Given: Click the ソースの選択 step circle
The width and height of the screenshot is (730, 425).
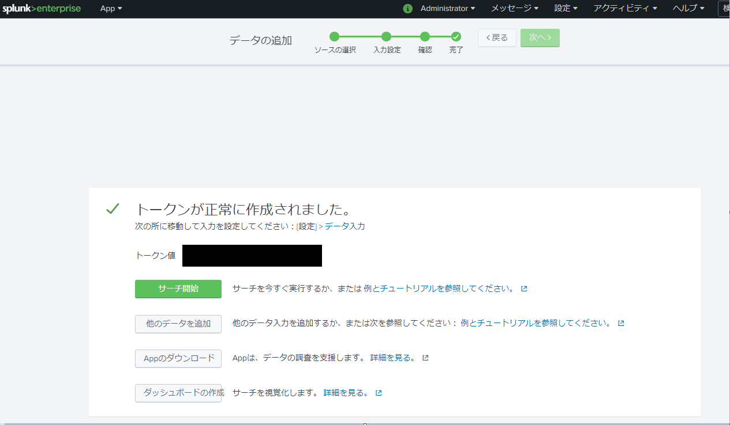Looking at the screenshot, I should coord(335,37).
